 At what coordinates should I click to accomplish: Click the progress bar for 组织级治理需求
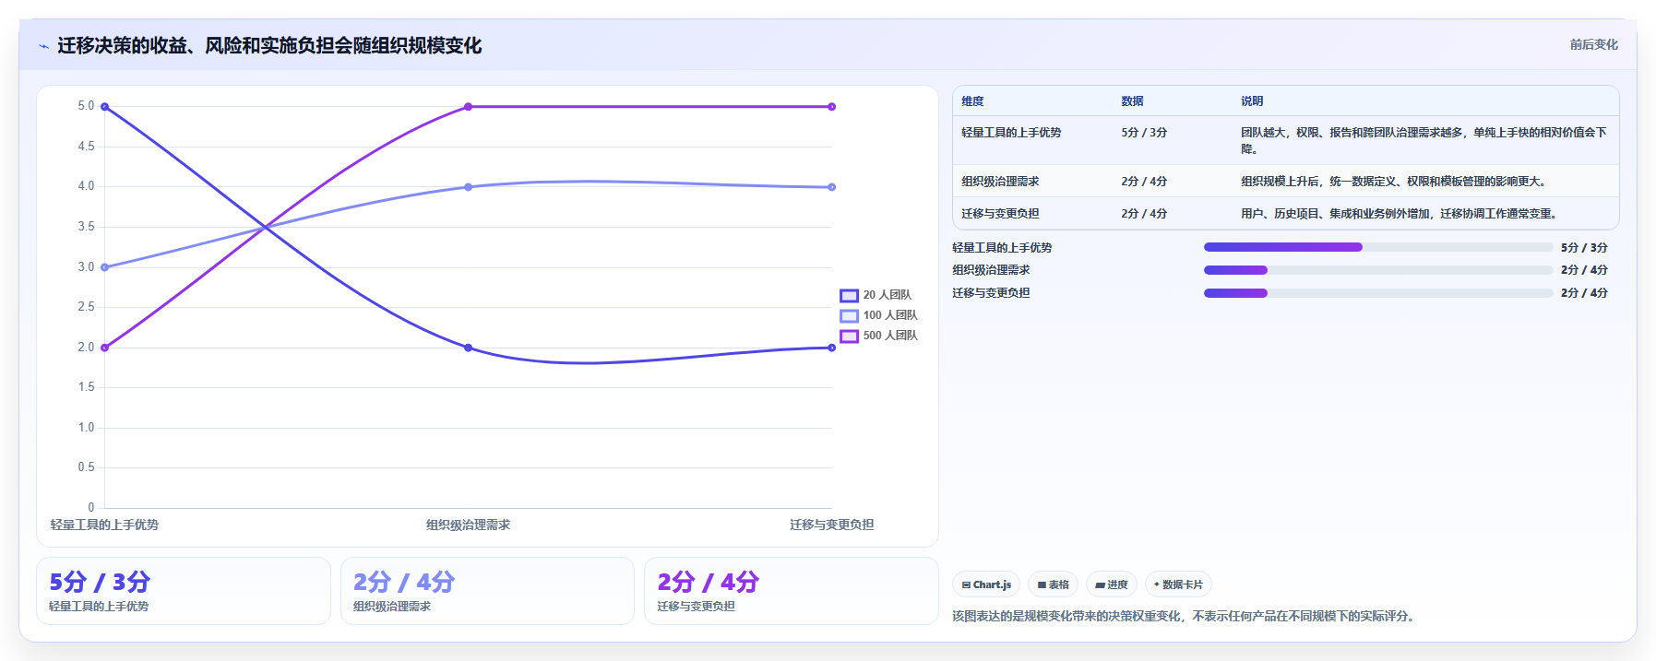click(1378, 270)
